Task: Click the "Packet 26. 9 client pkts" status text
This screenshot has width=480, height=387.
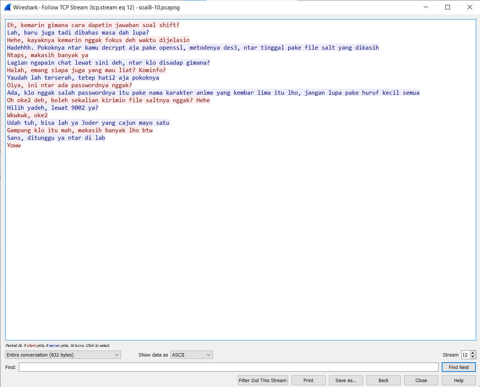Action: click(57, 345)
